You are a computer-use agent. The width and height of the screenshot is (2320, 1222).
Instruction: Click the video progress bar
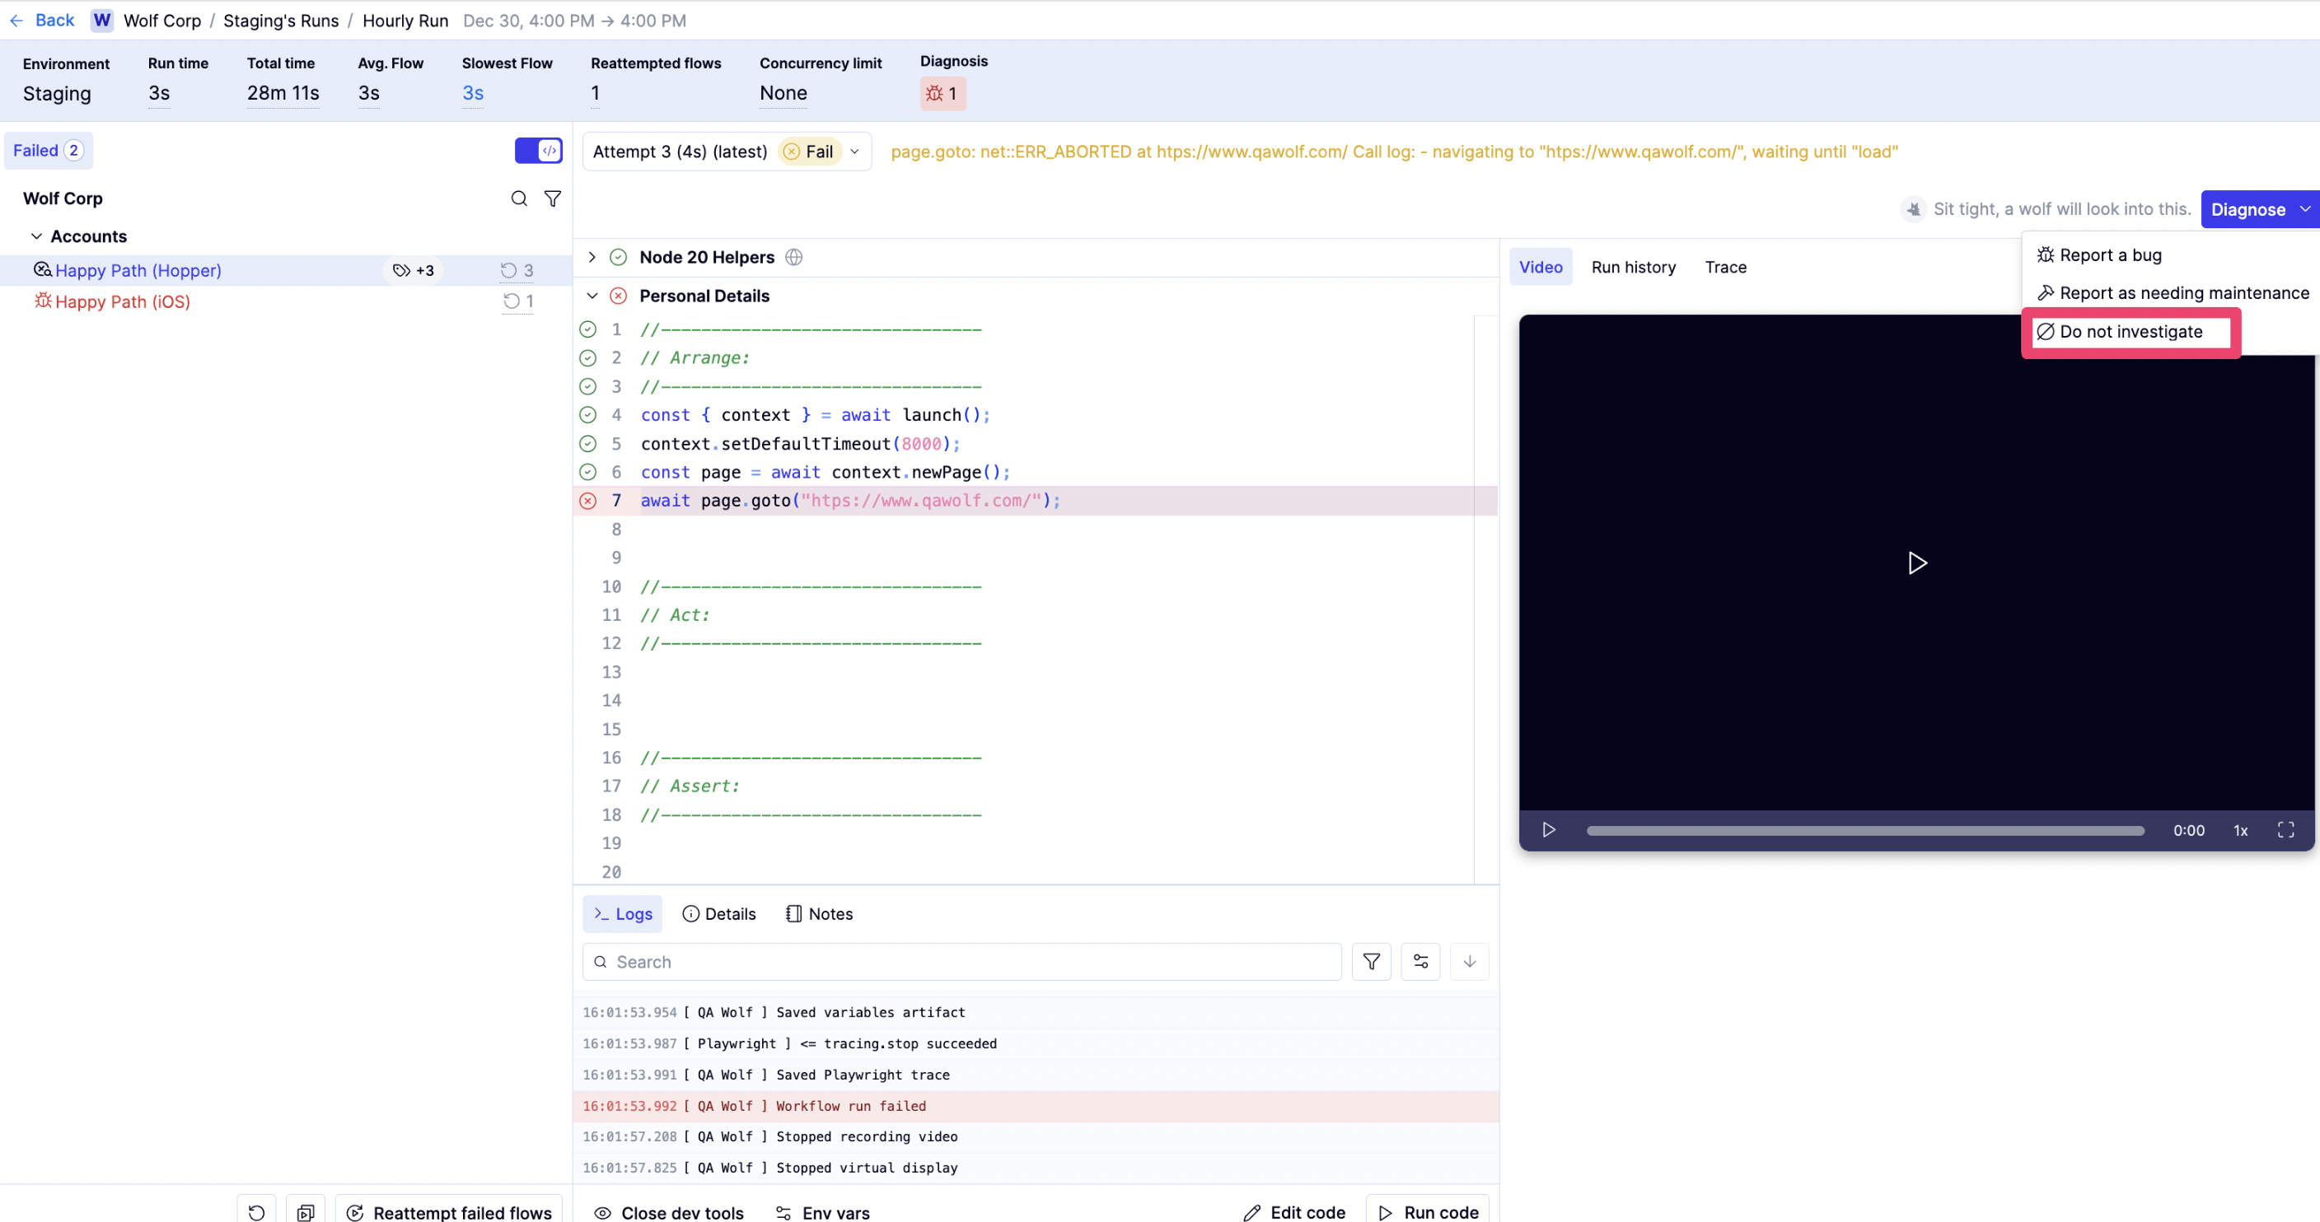pyautogui.click(x=1864, y=831)
